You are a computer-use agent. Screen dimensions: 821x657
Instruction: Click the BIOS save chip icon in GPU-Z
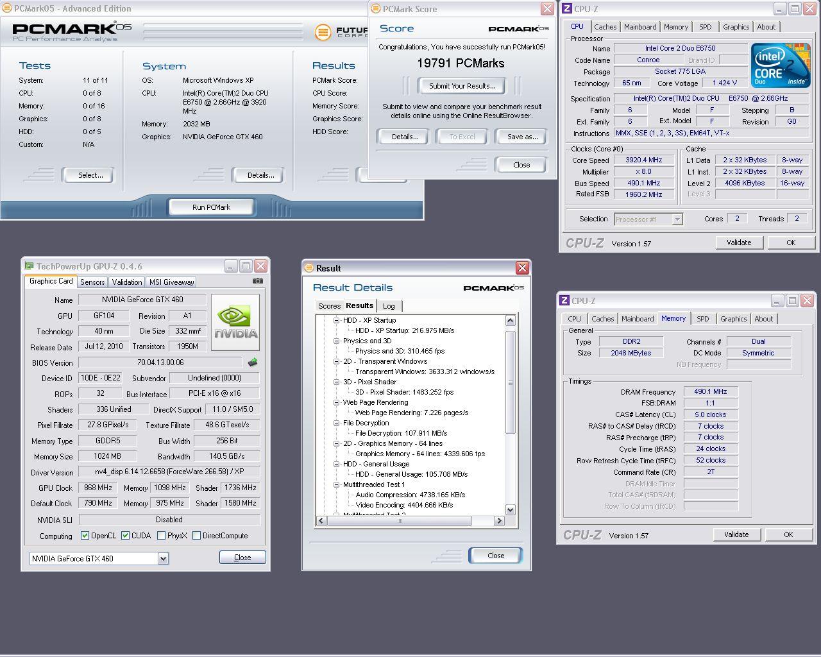253,363
